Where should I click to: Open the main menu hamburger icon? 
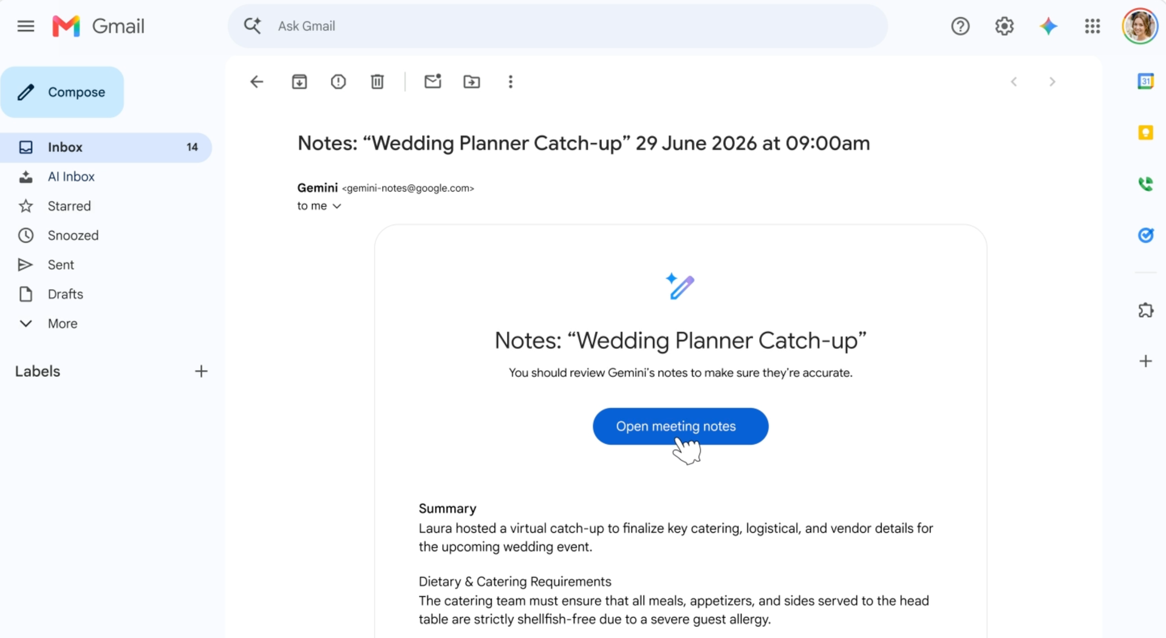tap(26, 26)
